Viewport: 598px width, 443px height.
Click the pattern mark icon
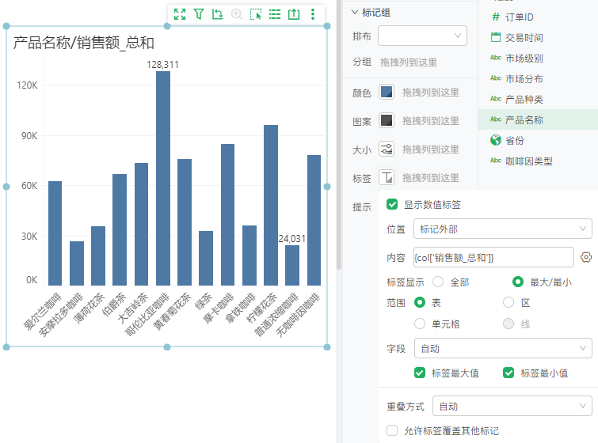(387, 121)
